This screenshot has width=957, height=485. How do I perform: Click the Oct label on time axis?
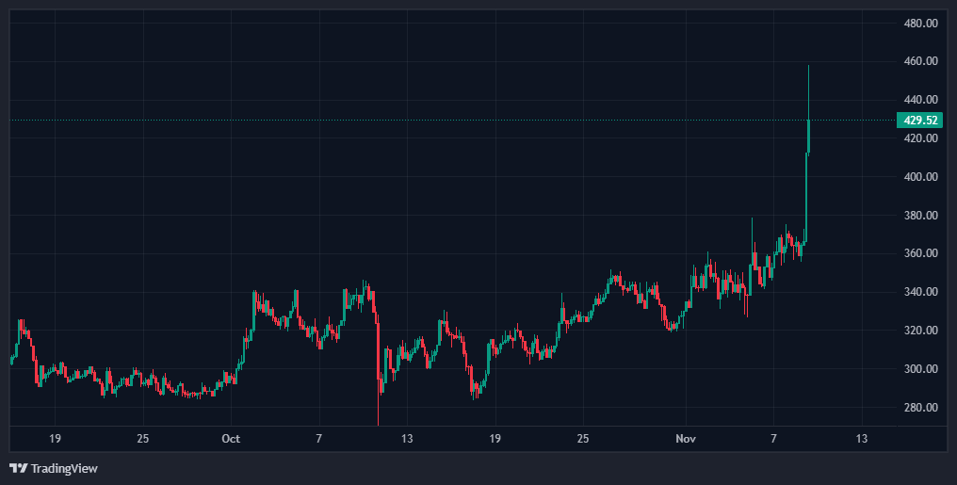(x=231, y=439)
